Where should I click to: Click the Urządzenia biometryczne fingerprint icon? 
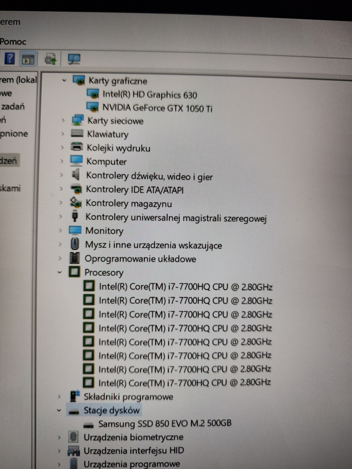tap(74, 437)
